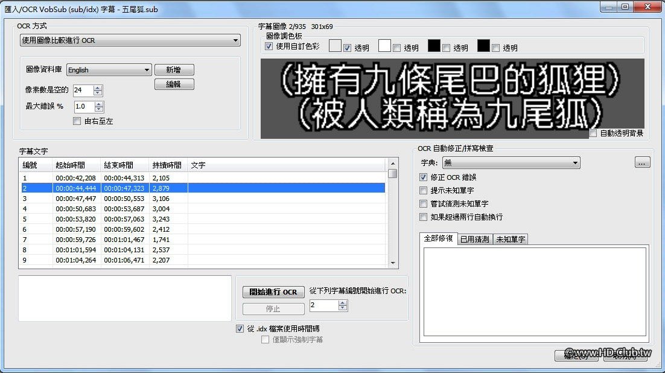Minimize the OCR VobSub window
Image resolution: width=665 pixels, height=373 pixels.
click(x=609, y=7)
